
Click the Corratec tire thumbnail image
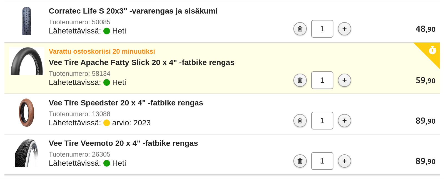click(x=27, y=21)
